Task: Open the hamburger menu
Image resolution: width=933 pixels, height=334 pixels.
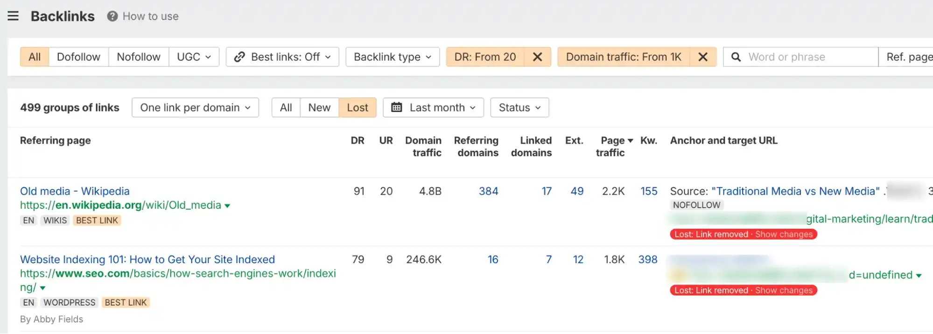Action: pos(13,16)
